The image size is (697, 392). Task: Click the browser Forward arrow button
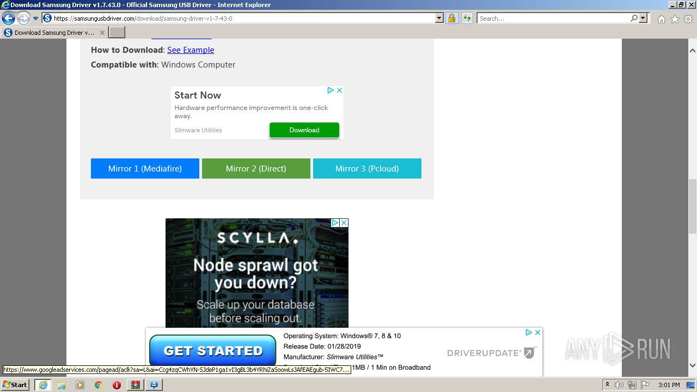[x=23, y=19]
